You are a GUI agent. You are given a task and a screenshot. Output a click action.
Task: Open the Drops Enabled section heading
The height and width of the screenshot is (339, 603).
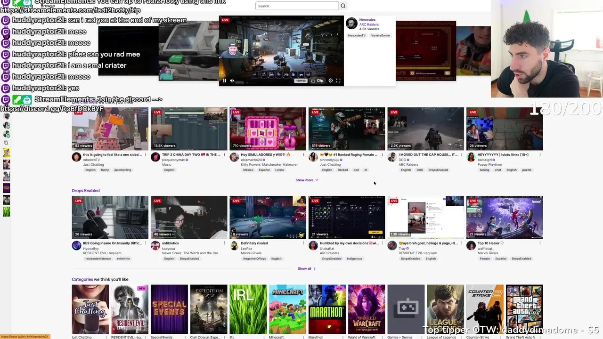(86, 191)
